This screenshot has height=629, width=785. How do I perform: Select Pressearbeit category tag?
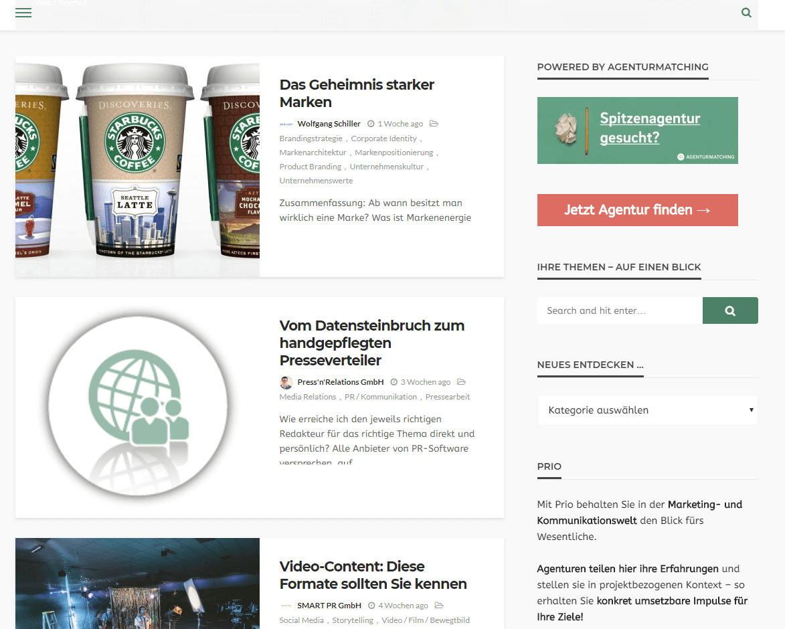pyautogui.click(x=448, y=397)
